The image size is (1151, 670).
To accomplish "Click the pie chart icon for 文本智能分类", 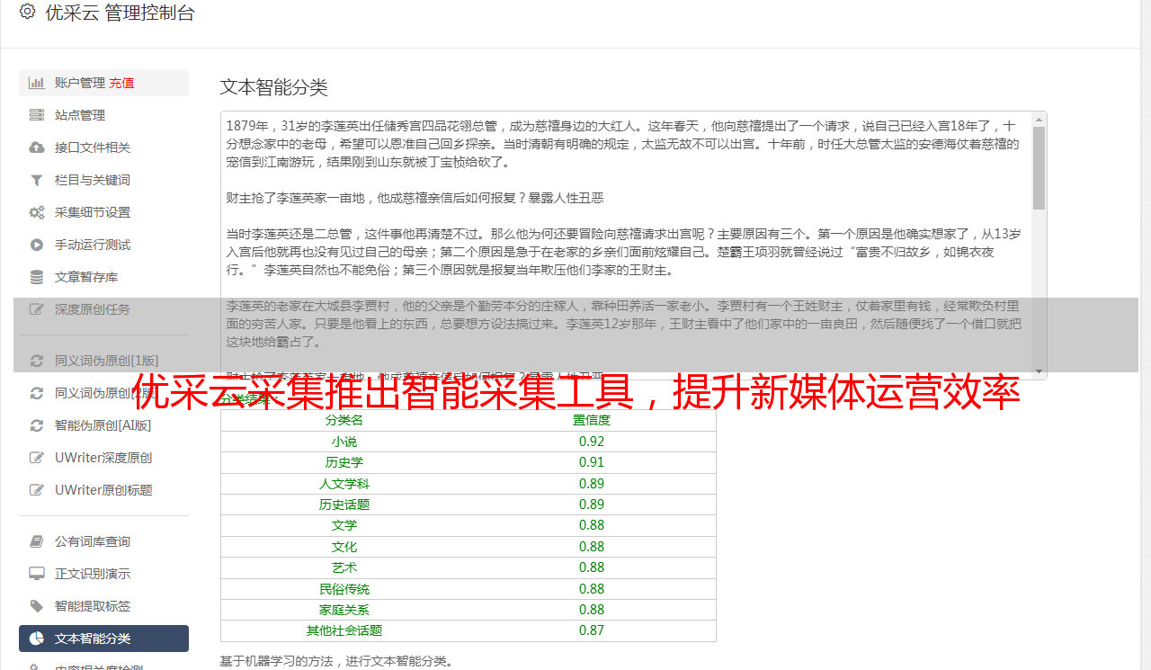I will coord(37,639).
